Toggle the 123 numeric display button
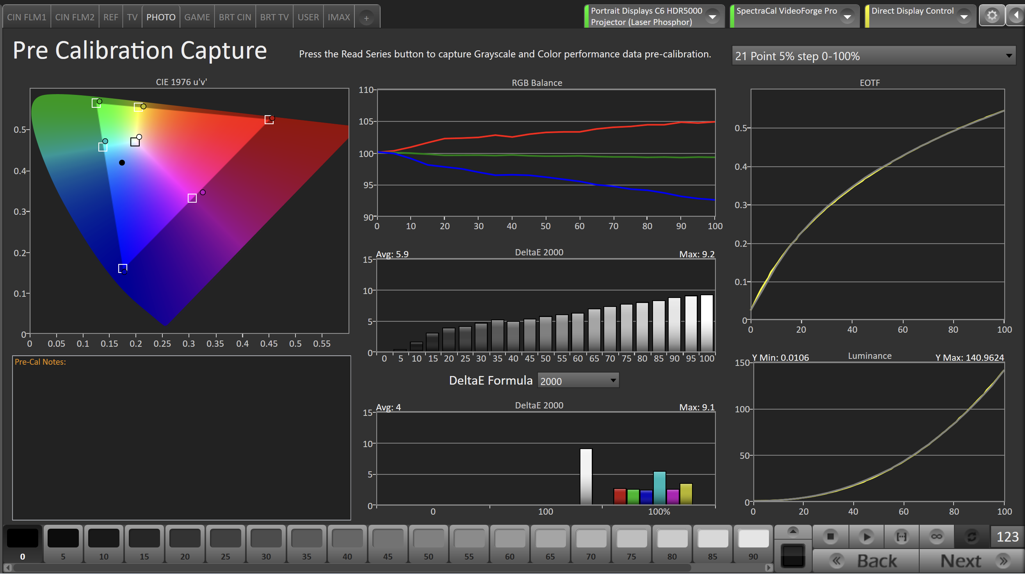 [x=1007, y=537]
